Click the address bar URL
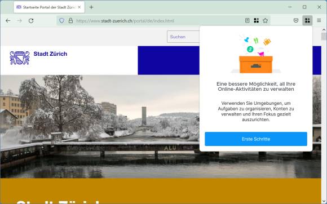 tap(125, 21)
